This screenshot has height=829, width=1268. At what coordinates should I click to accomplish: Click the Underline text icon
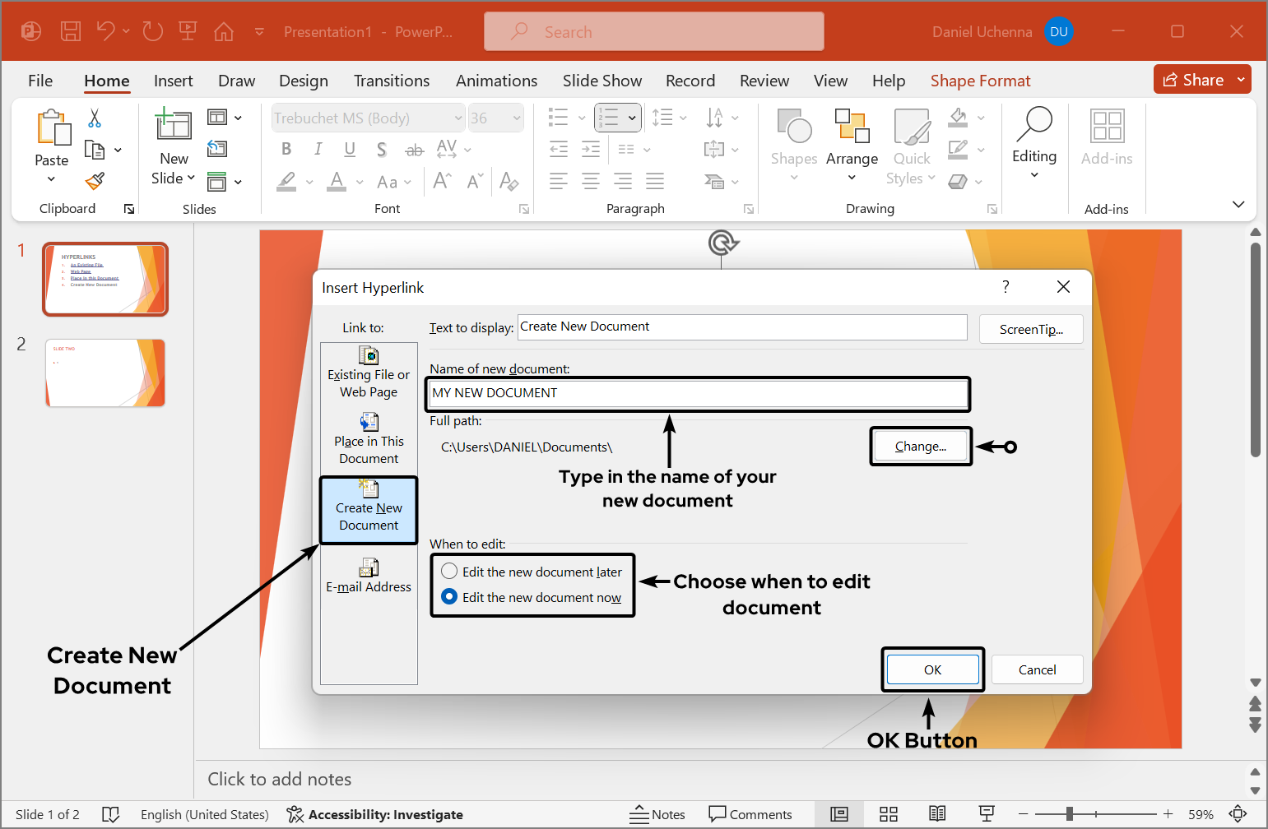(350, 149)
